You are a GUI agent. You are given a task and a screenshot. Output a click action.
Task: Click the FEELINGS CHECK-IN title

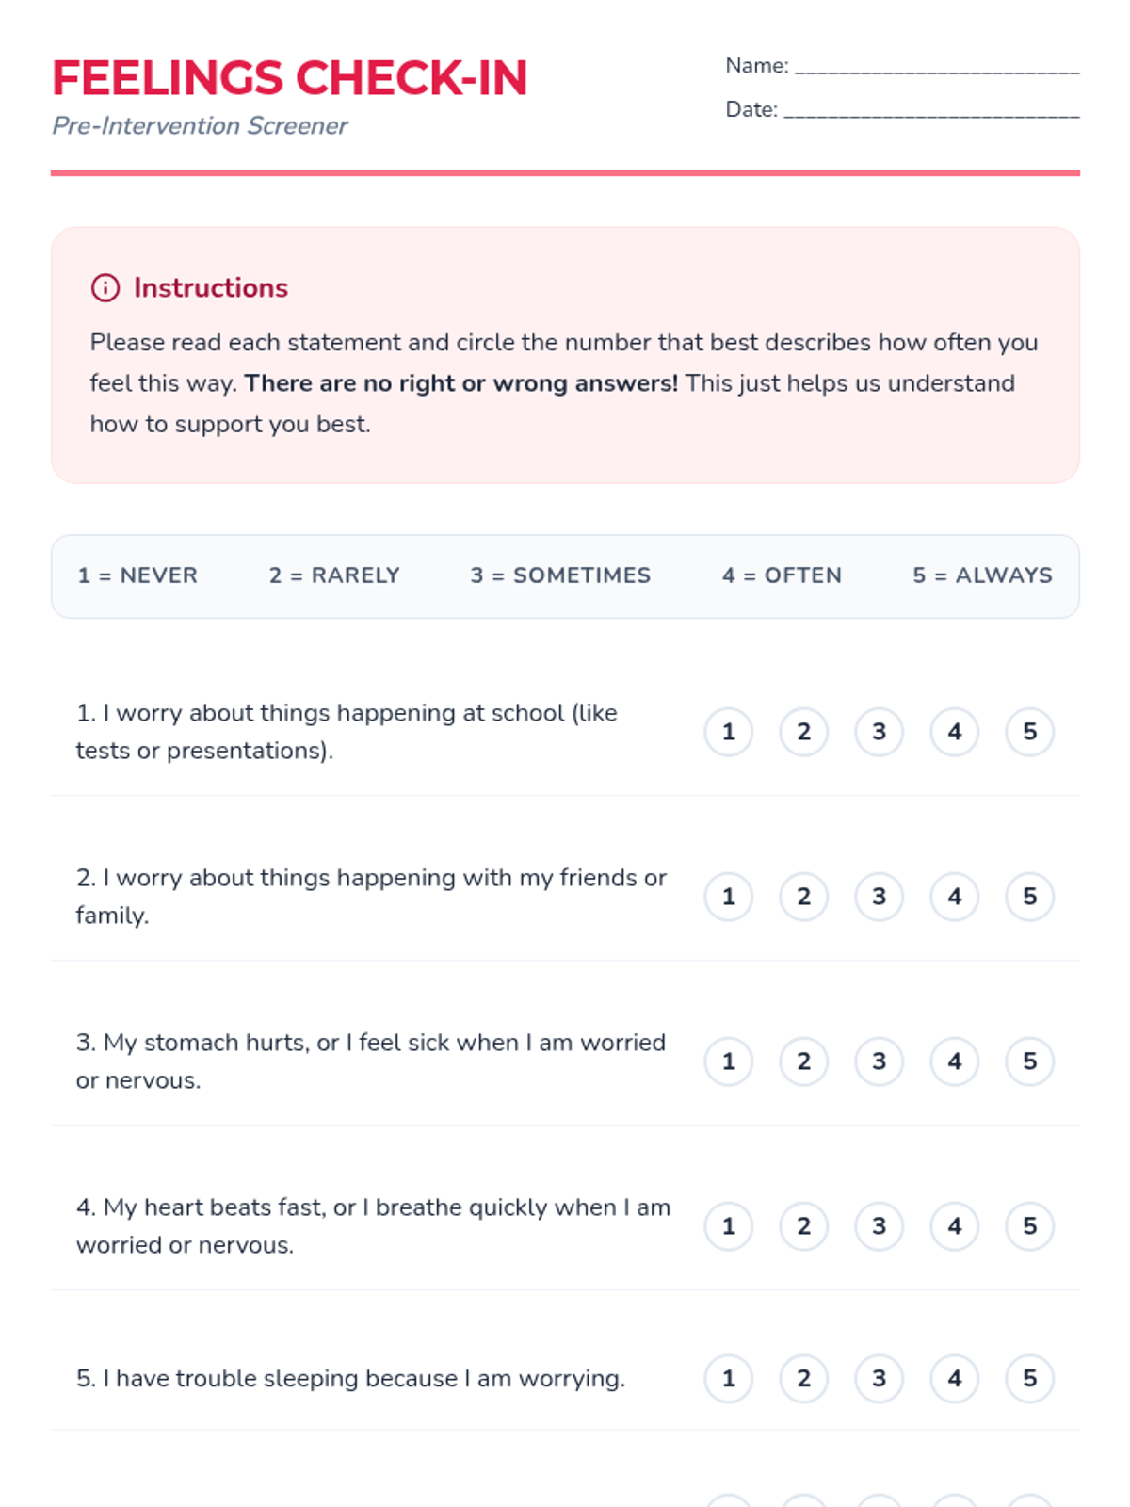pos(289,78)
